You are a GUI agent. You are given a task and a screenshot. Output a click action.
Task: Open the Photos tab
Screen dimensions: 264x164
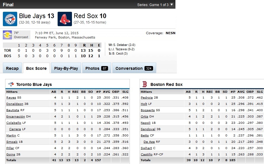92,68
